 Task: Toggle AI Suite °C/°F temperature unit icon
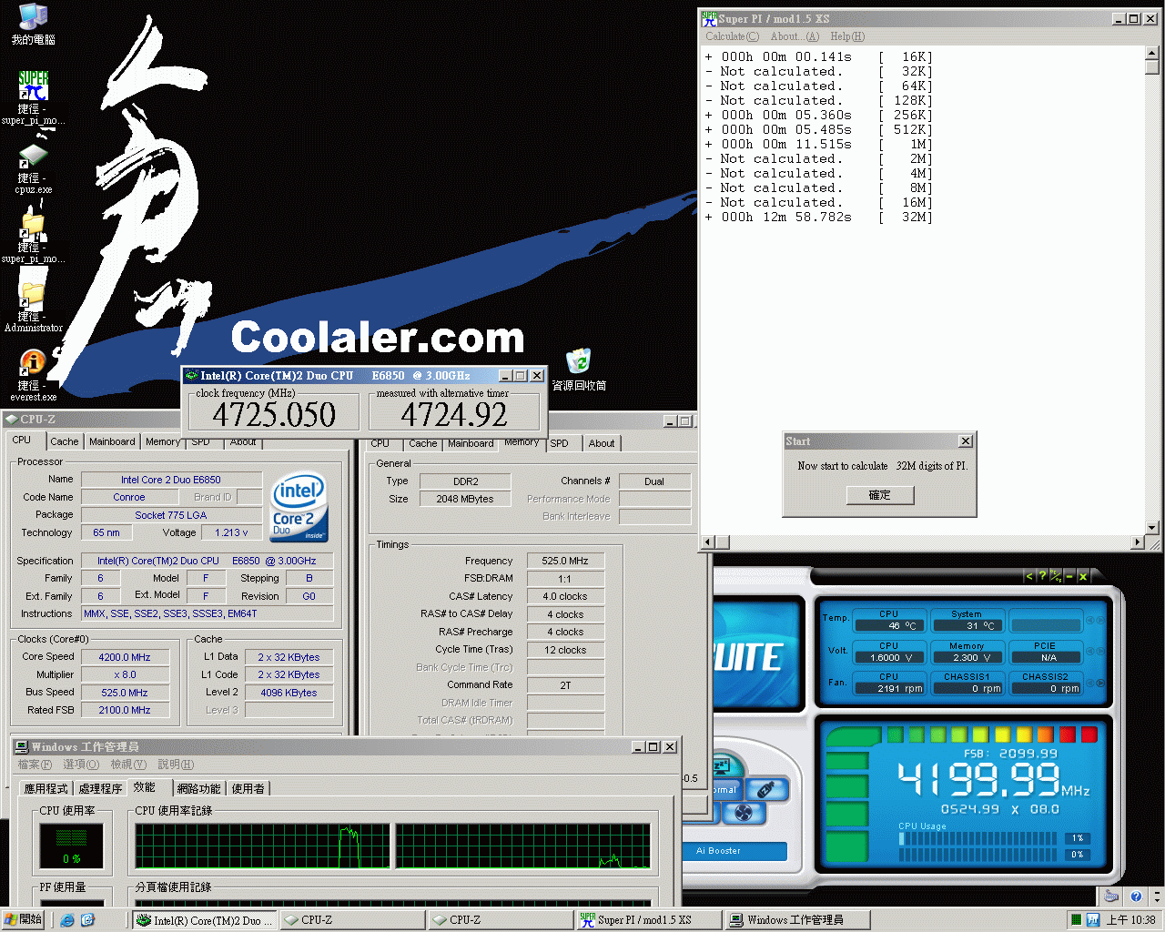coord(1056,576)
